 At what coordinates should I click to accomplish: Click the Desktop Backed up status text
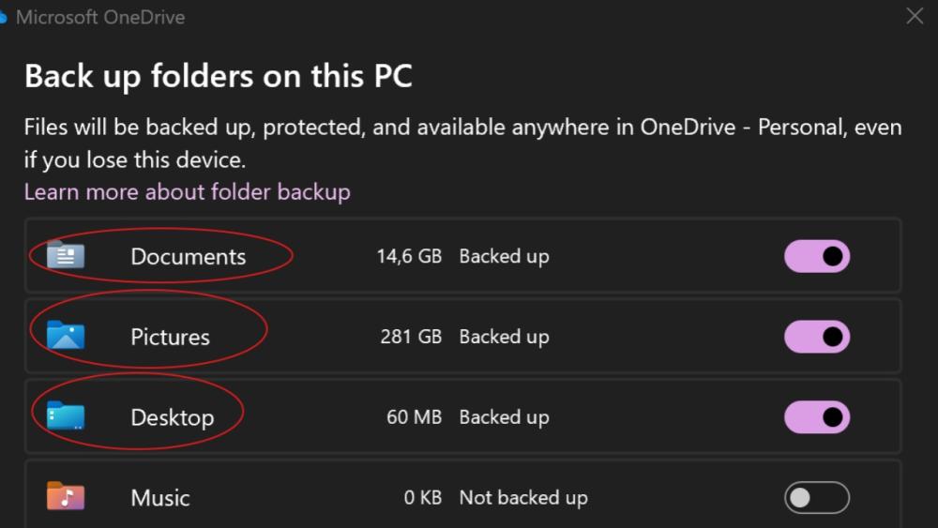(504, 417)
